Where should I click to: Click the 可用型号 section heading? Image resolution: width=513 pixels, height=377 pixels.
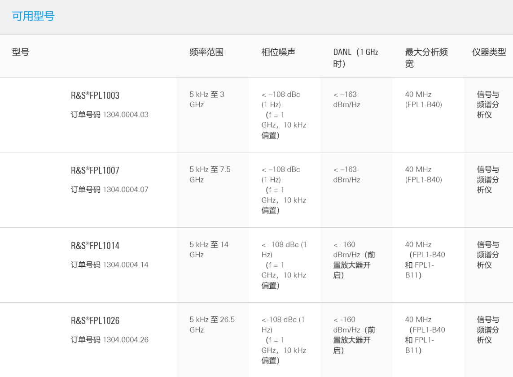pos(33,16)
